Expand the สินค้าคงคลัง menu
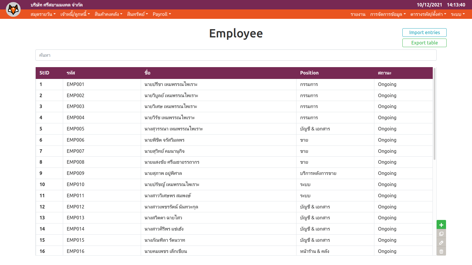 click(x=109, y=14)
